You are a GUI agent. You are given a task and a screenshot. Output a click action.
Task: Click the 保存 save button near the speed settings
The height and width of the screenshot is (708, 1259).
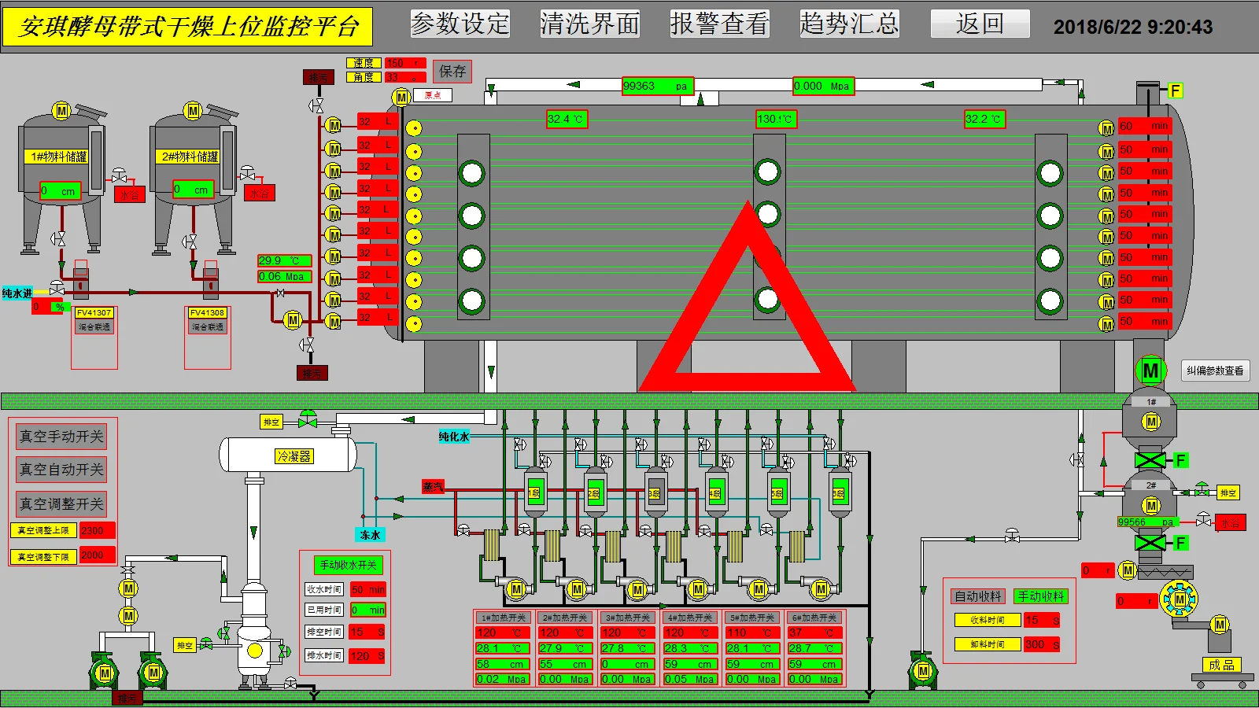pyautogui.click(x=452, y=72)
